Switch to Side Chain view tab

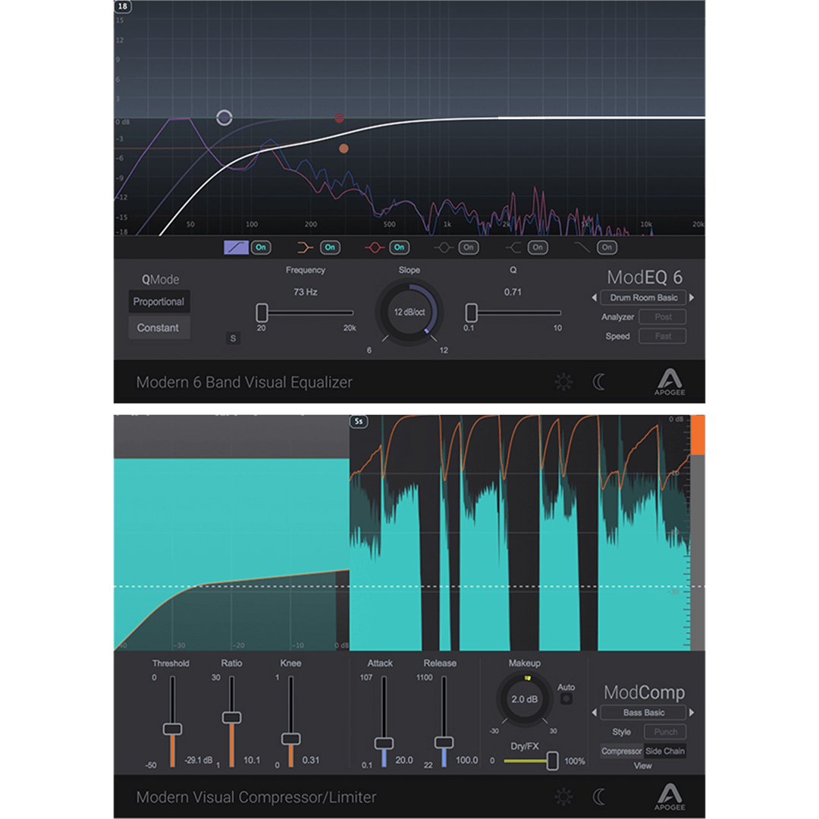coord(665,752)
